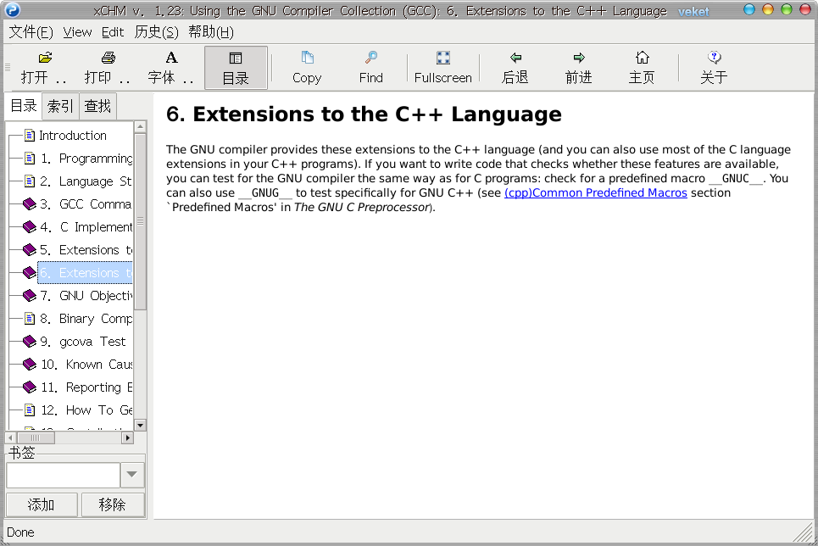Select the '10. Known Caus' tree entry
The image size is (818, 546).
tap(86, 365)
